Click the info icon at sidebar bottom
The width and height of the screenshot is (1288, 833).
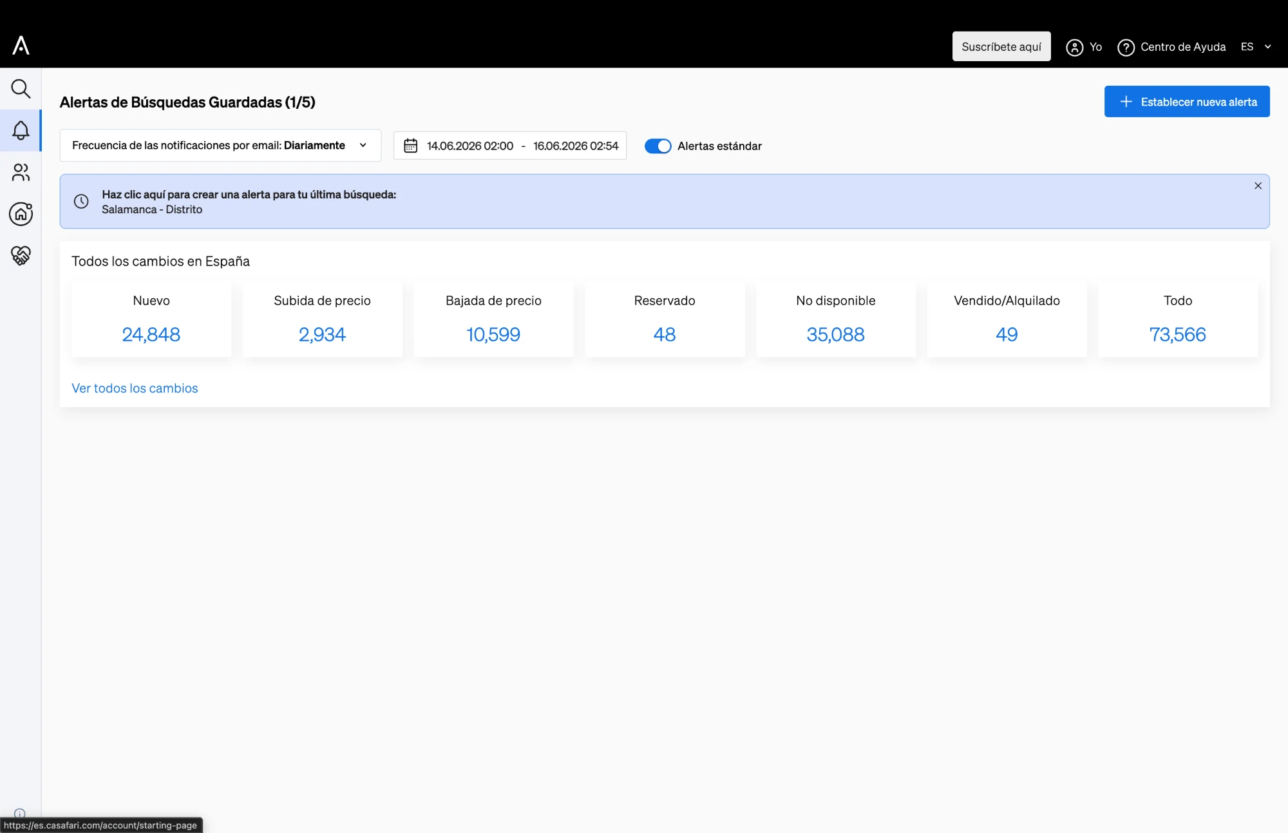coord(20,813)
